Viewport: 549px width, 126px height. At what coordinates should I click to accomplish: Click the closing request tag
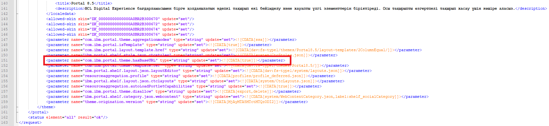(x=30, y=122)
